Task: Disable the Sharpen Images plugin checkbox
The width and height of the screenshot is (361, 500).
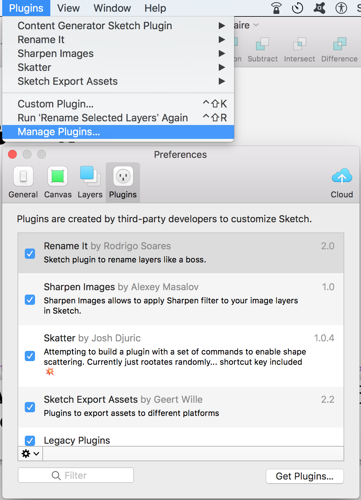Action: (x=30, y=300)
